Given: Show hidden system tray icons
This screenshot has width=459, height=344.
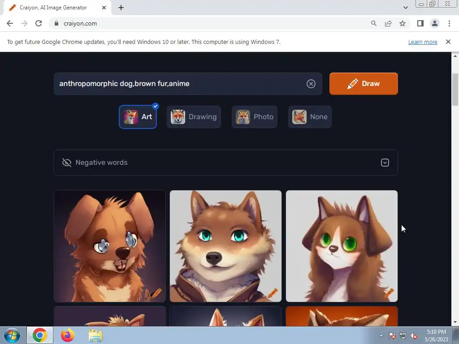Looking at the screenshot, I should coord(381,335).
